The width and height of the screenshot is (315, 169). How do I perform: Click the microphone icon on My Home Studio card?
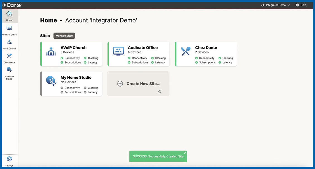coord(51,81)
